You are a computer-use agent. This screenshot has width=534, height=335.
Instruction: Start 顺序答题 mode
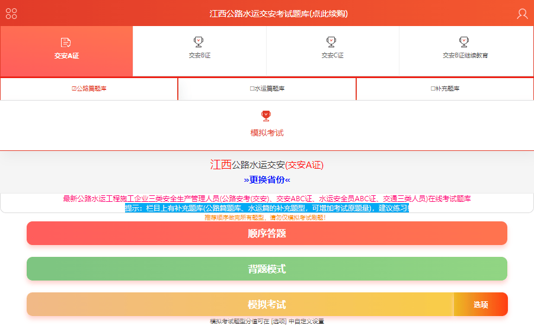(x=267, y=233)
